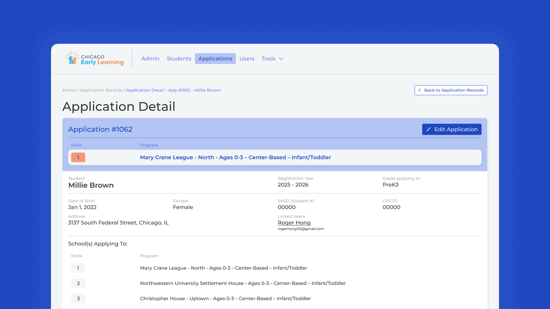The width and height of the screenshot is (550, 309).
Task: Navigate to Application Records breadcrumb
Action: (101, 90)
